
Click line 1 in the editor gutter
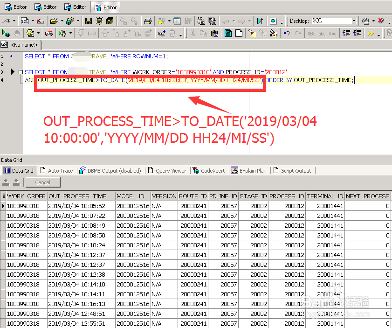click(2, 56)
